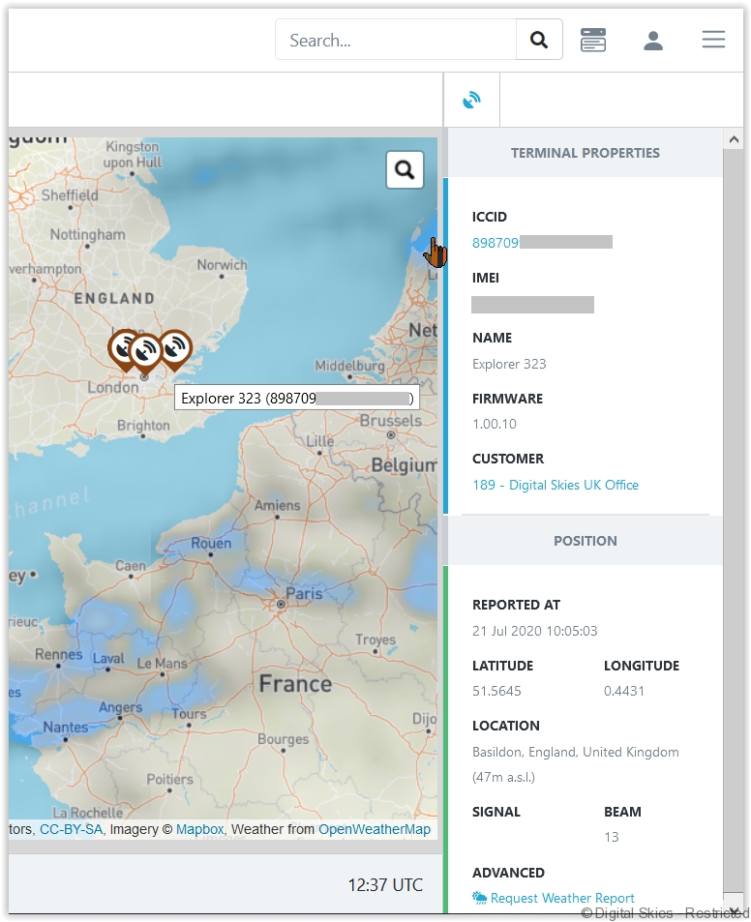The height and width of the screenshot is (922, 751).
Task: Click Request Weather Report link
Action: click(562, 898)
